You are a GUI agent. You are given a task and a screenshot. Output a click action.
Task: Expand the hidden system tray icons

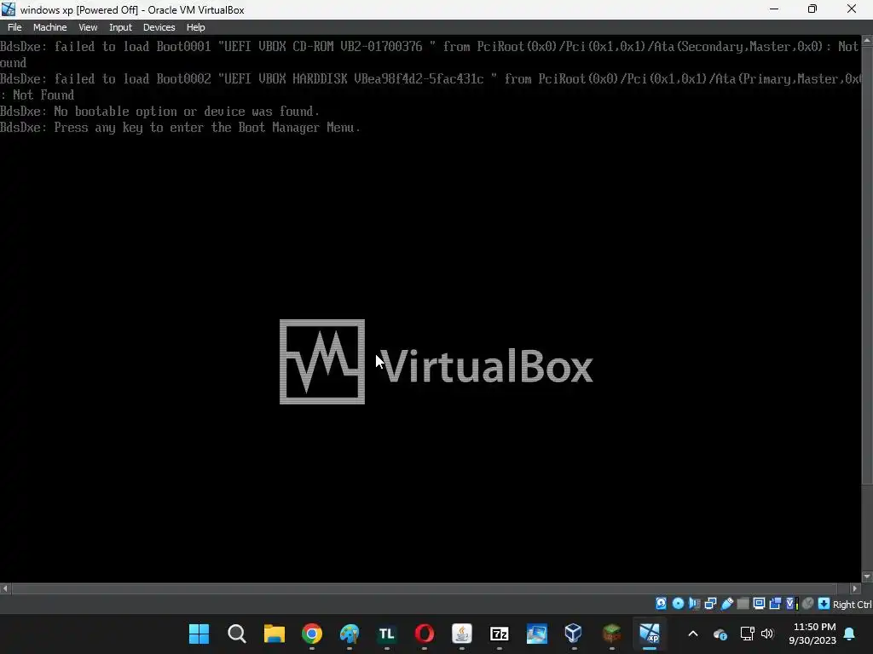tap(693, 634)
